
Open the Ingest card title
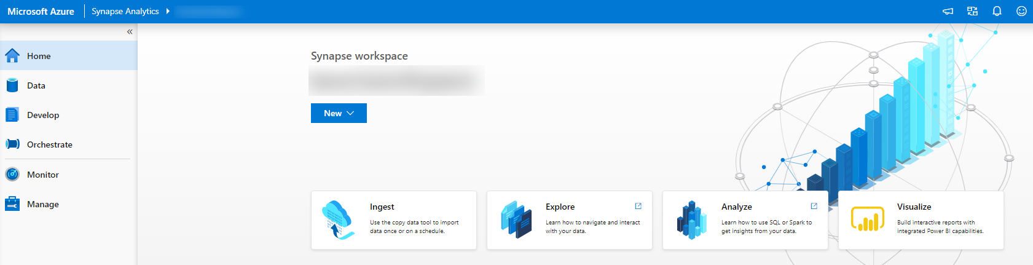click(x=382, y=207)
